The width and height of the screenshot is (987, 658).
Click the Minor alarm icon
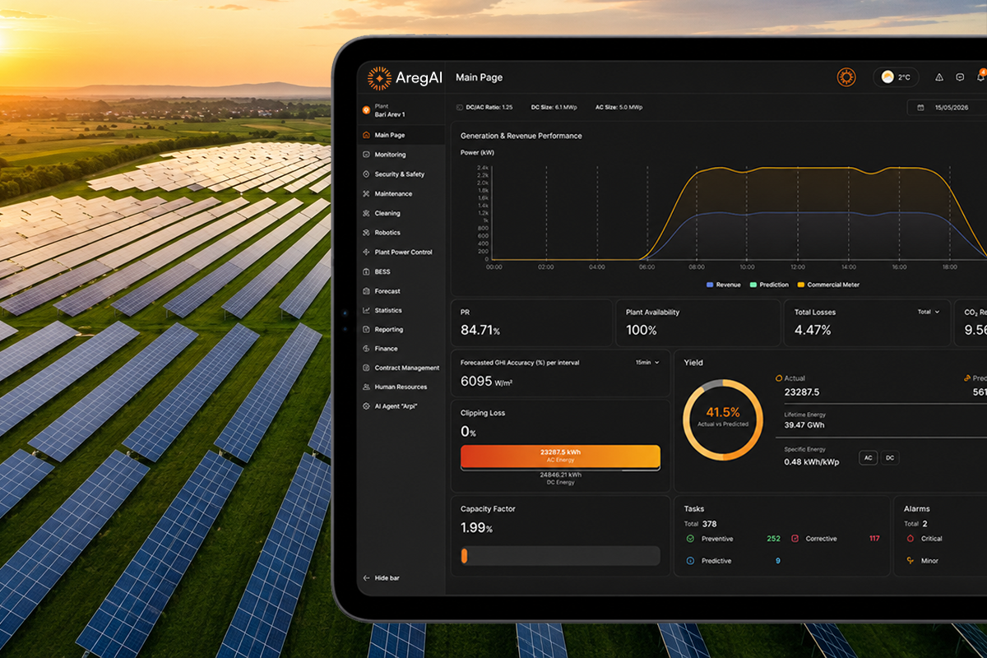pos(910,561)
